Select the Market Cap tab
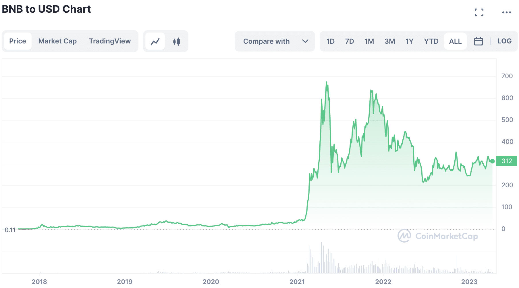Screen dimensions: 519x288 [x=57, y=41]
